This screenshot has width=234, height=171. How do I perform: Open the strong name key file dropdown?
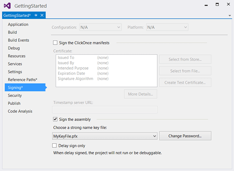105,136
